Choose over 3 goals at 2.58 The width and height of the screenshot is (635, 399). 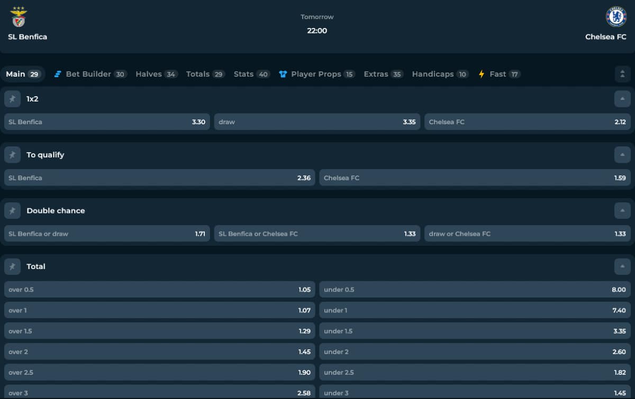point(160,392)
